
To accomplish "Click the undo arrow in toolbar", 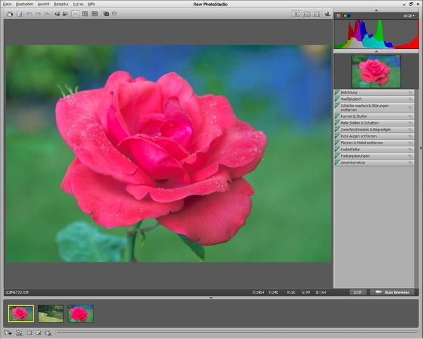I will point(29,13).
